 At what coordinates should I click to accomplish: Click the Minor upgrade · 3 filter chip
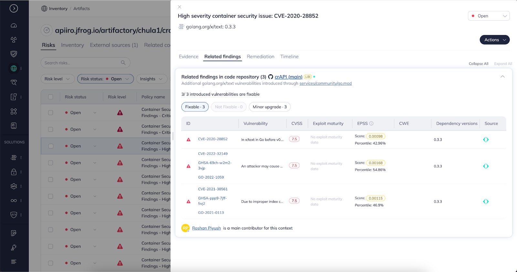coord(269,107)
